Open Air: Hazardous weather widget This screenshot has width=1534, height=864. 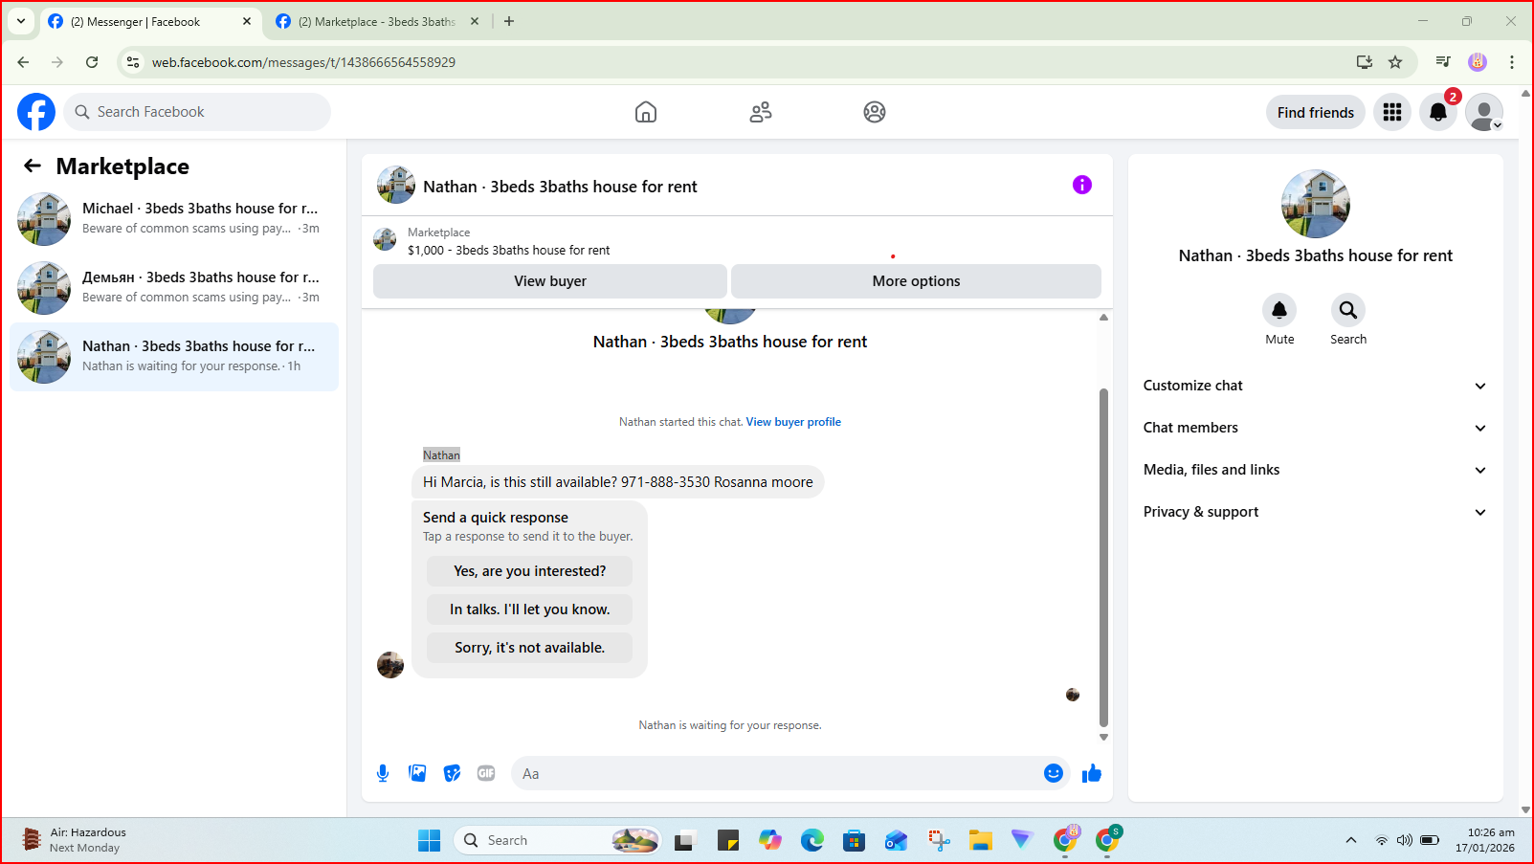[x=75, y=840]
